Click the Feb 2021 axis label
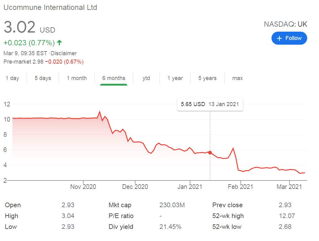Viewport: 319px width, 241px height. (240, 186)
